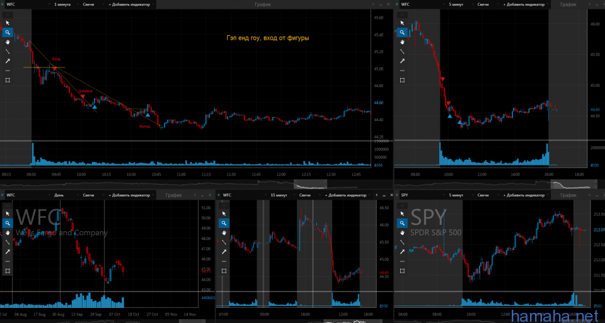The width and height of the screenshot is (605, 323).
Task: Select the rectangle tool in WFC daily chart
Action: (x=8, y=271)
